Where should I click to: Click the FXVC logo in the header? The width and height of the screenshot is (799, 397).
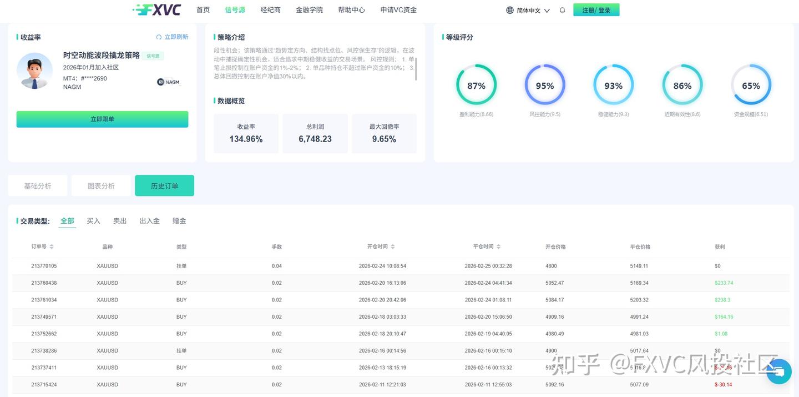click(157, 9)
